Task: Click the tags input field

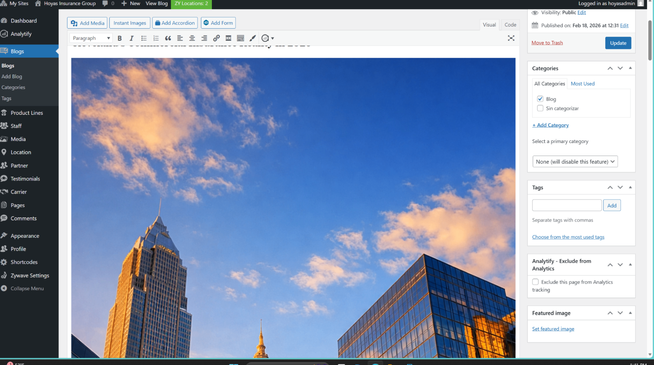Action: coord(567,205)
